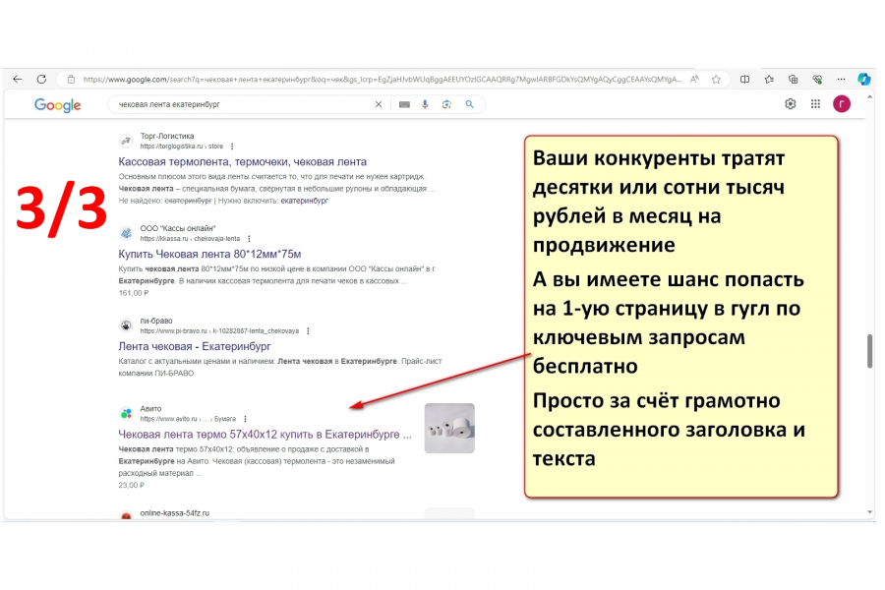The height and width of the screenshot is (590, 885).
Task: Open more options for Авито result
Action: [245, 419]
